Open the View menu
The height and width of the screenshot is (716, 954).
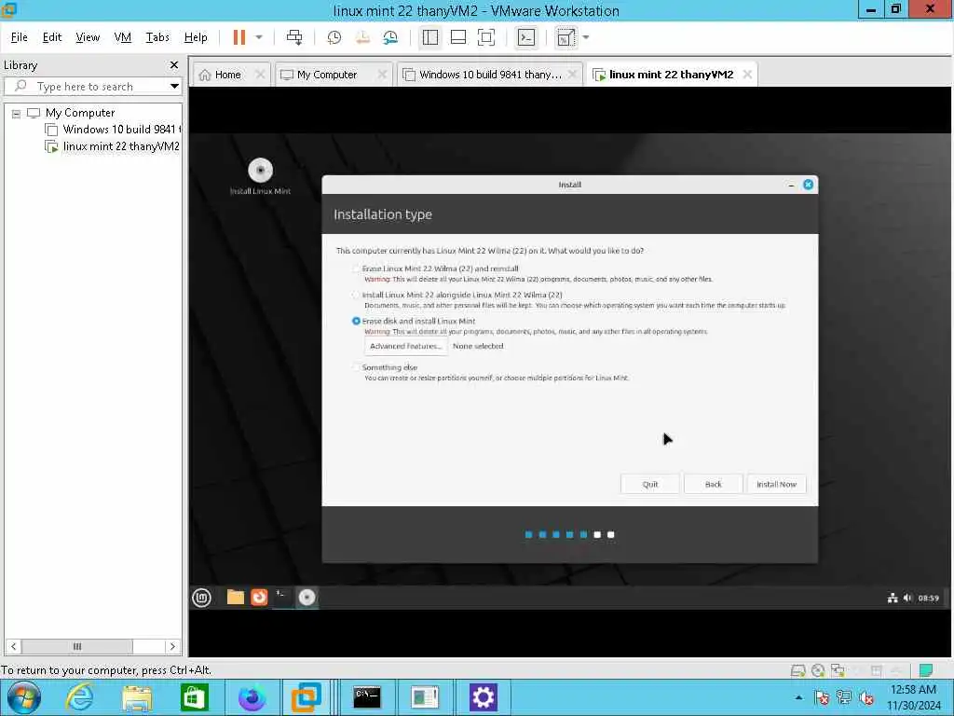click(x=88, y=37)
